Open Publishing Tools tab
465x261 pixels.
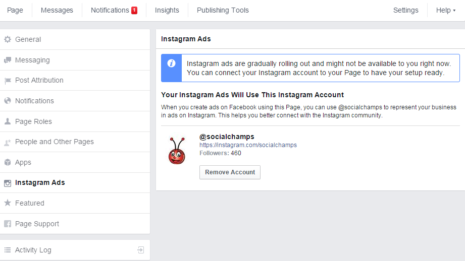point(223,11)
